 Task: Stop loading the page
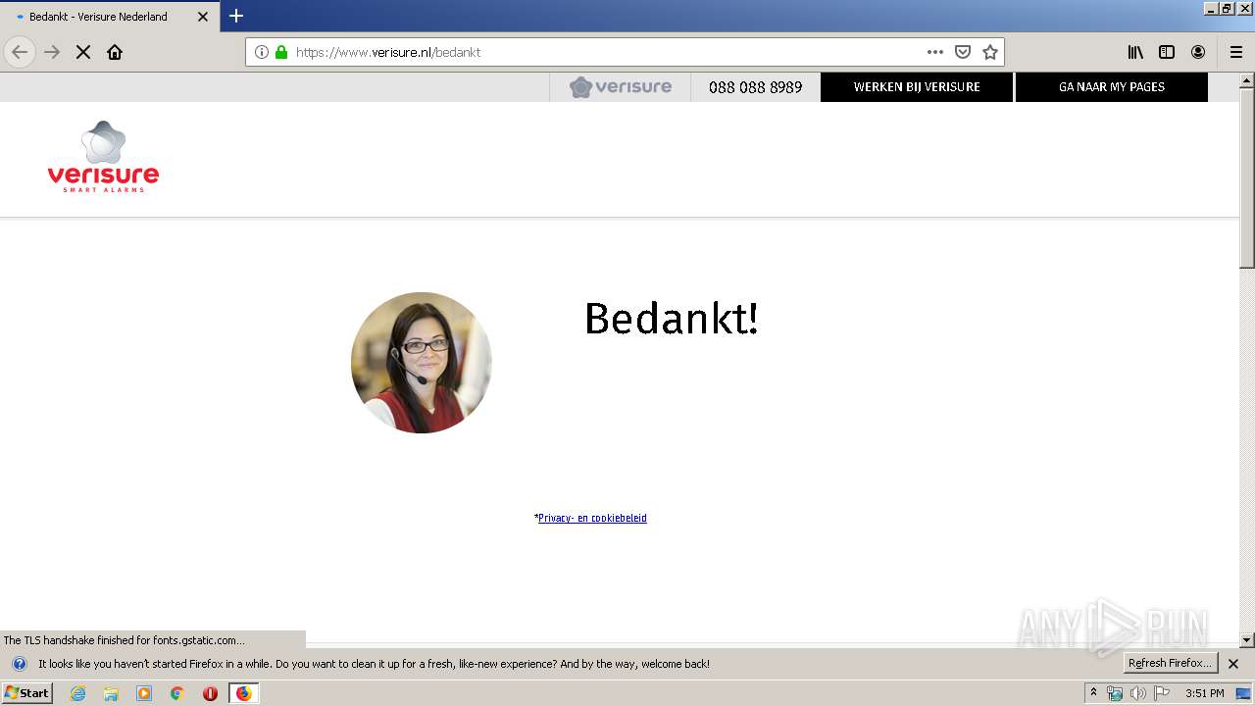(x=83, y=52)
